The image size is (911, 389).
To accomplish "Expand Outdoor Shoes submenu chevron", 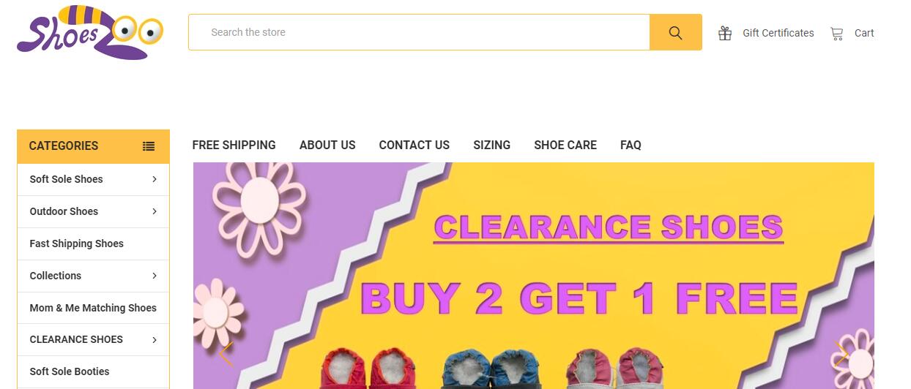I will click(155, 211).
